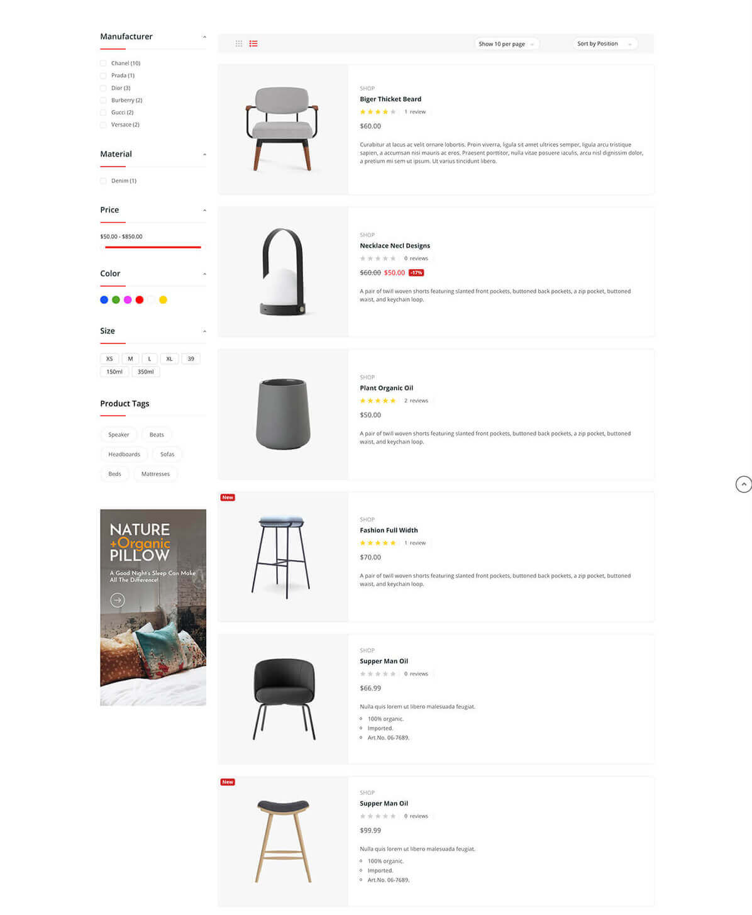Click the arrow on Nature Pillow banner
This screenshot has width=752, height=915.
click(118, 601)
